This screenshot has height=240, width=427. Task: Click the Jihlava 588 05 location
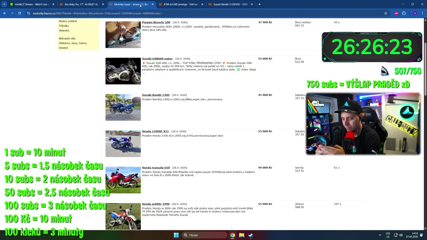(299, 205)
